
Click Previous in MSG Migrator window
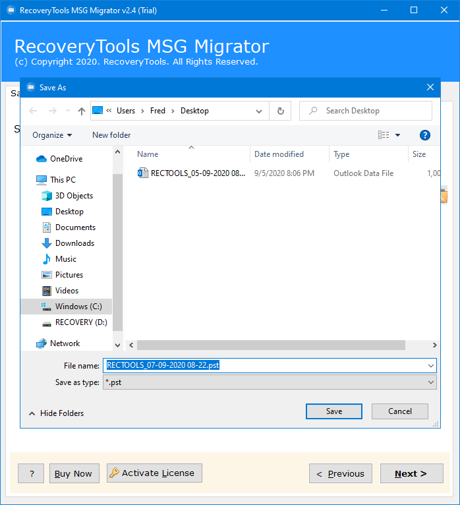(341, 473)
